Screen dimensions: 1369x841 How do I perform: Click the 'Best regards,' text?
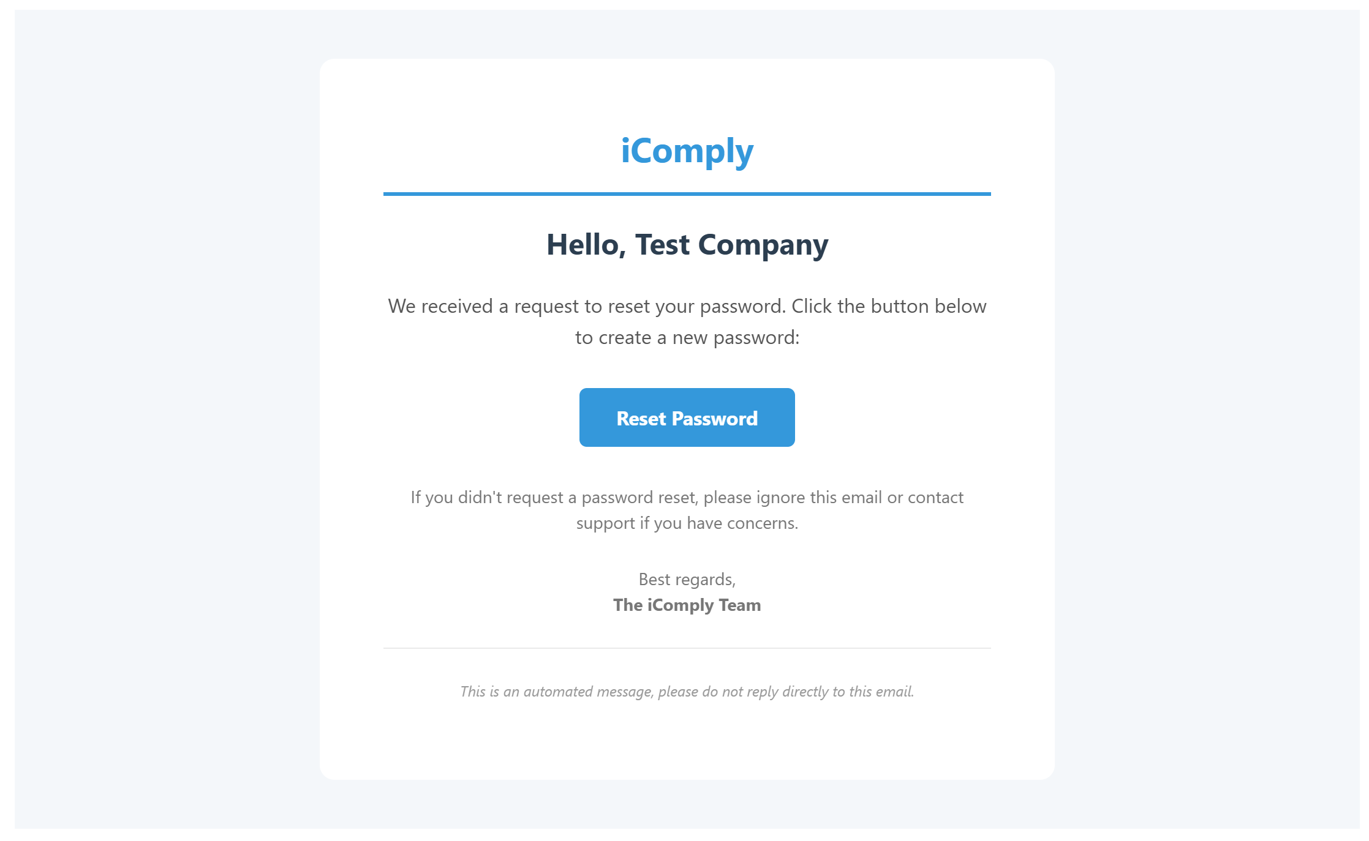687,579
